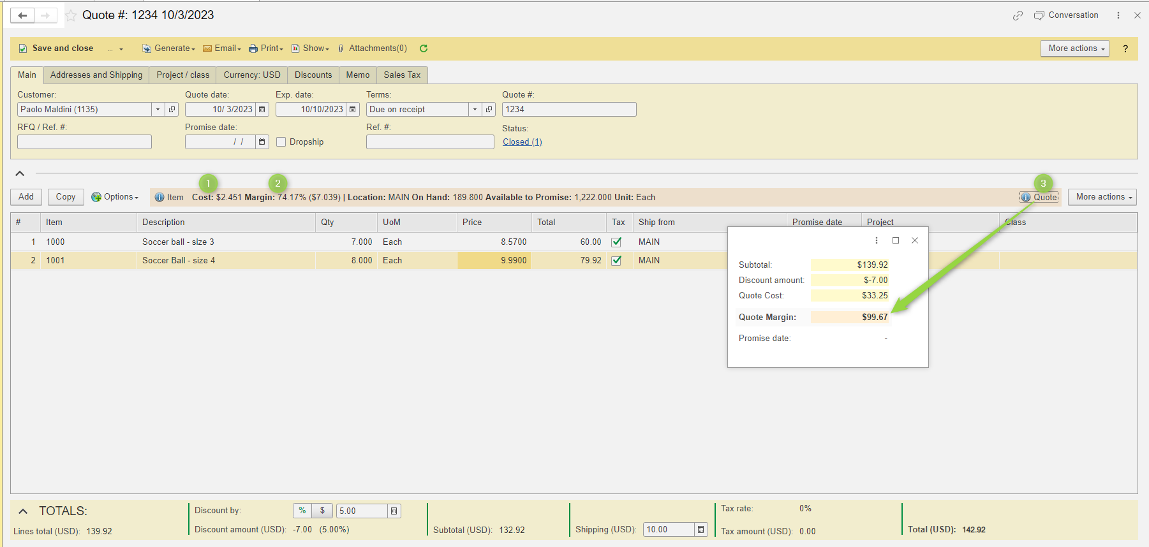Open the top More actions dropdown
Viewport: 1149px width, 547px height.
pos(1075,48)
